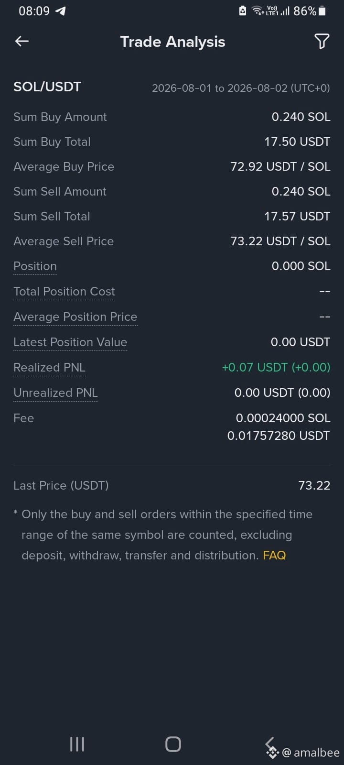Tap the Android home button icon
344x765 pixels.
[x=173, y=744]
